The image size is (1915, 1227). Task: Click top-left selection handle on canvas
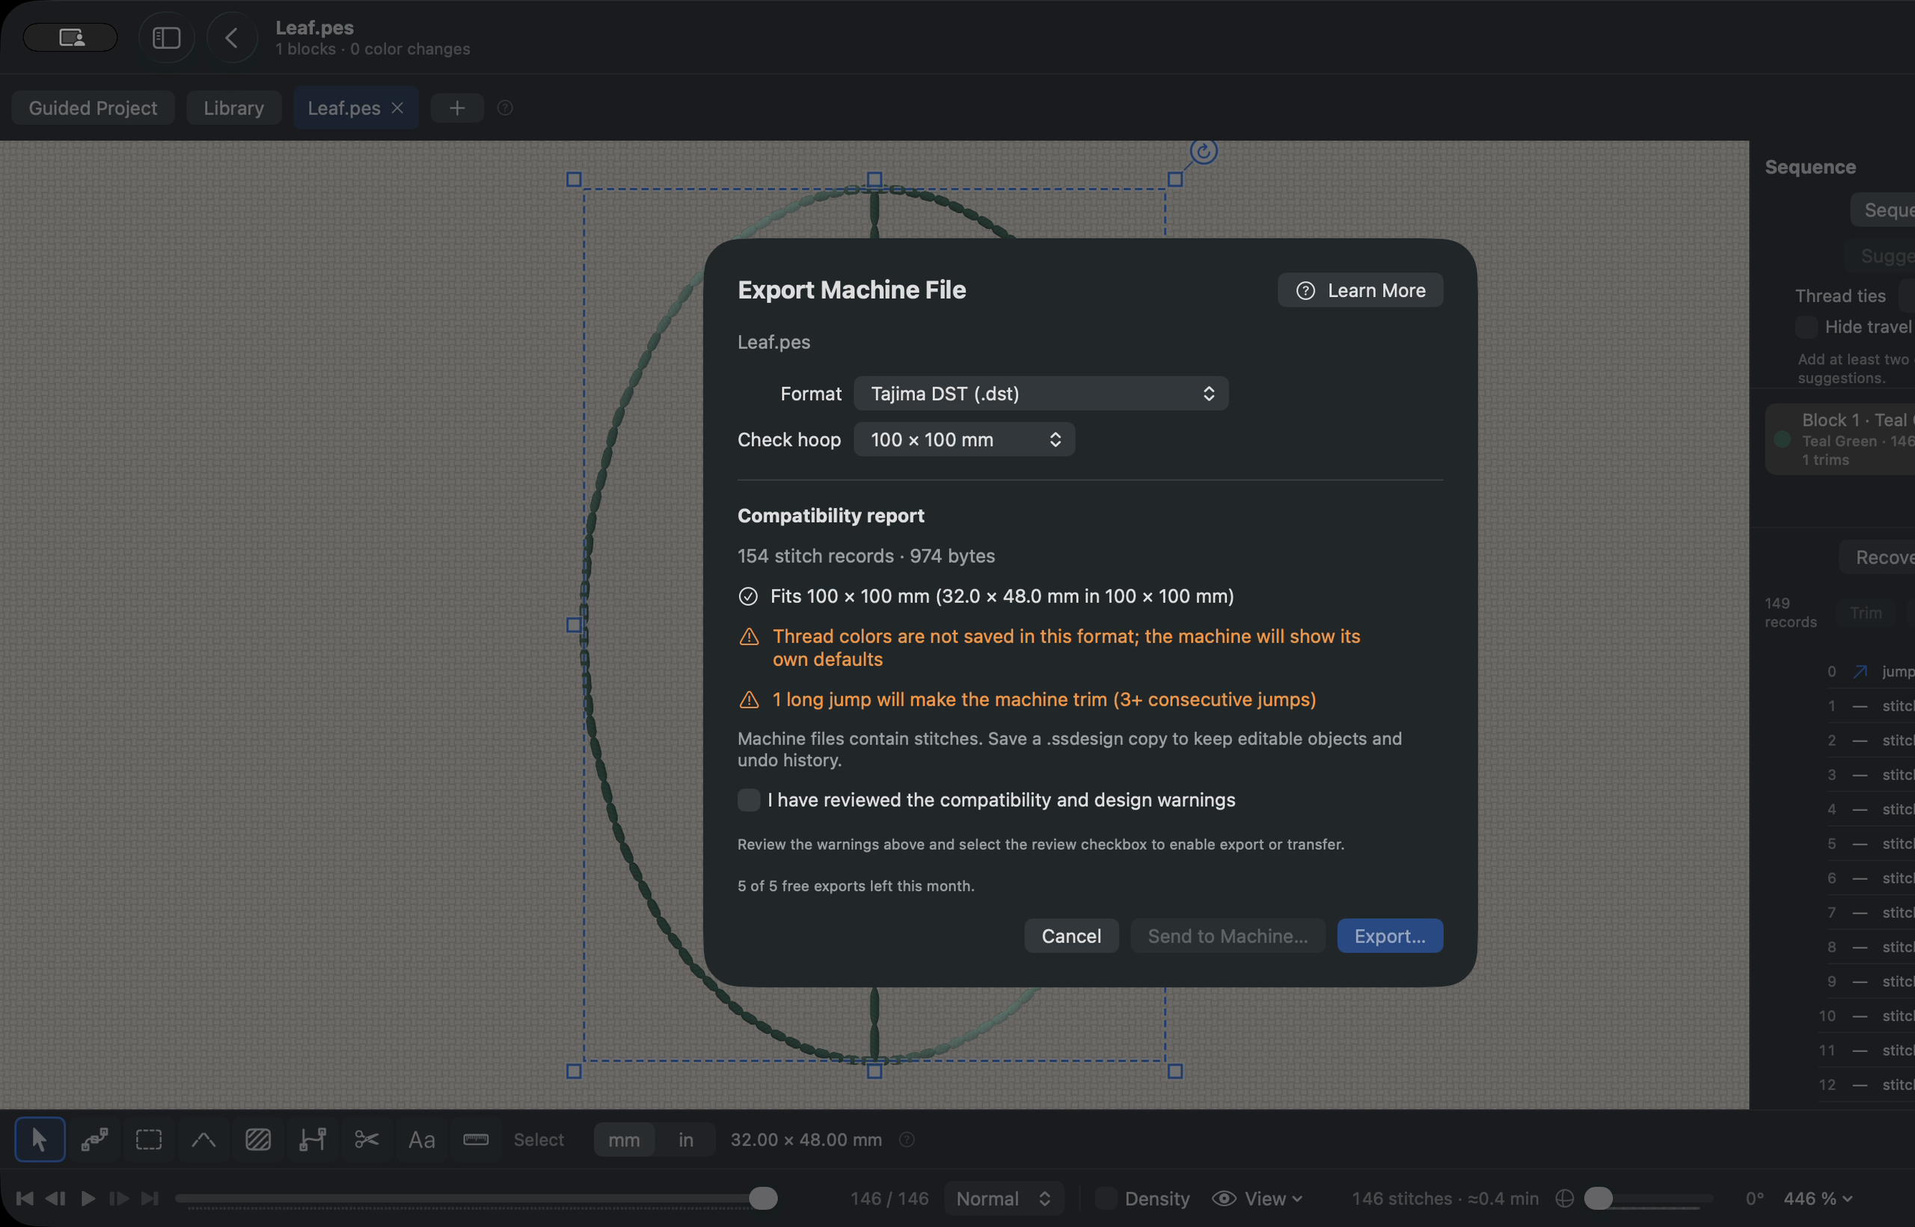[574, 180]
